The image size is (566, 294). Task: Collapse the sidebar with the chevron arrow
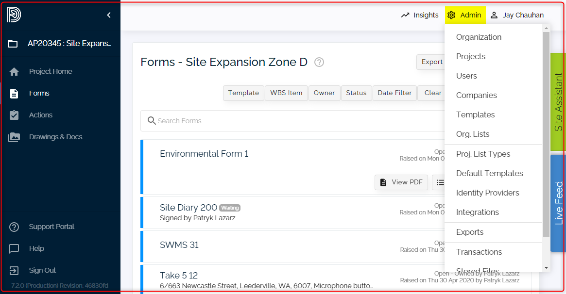tap(109, 15)
